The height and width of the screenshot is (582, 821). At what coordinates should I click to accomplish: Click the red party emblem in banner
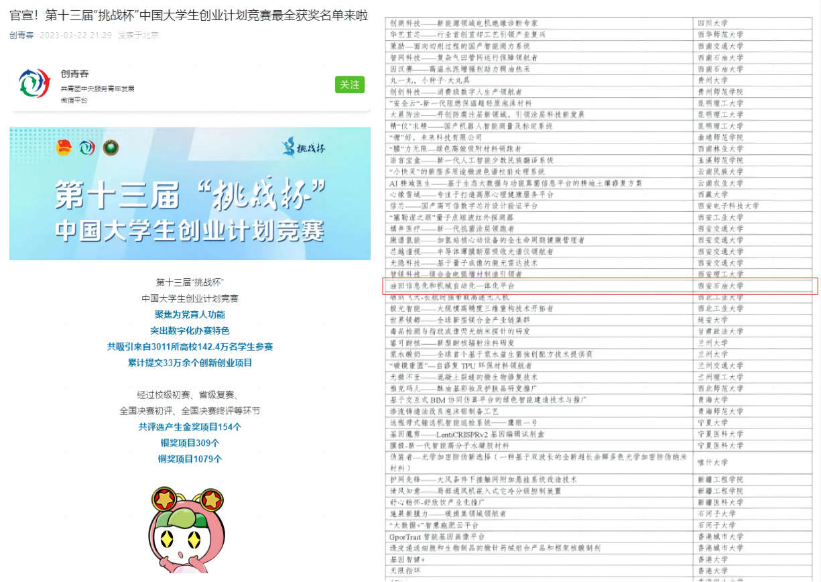(64, 148)
